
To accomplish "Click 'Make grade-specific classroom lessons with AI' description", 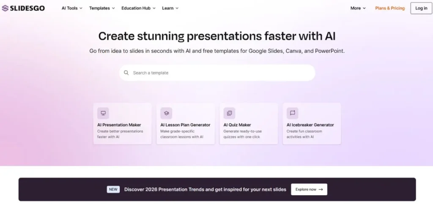I will pyautogui.click(x=182, y=134).
